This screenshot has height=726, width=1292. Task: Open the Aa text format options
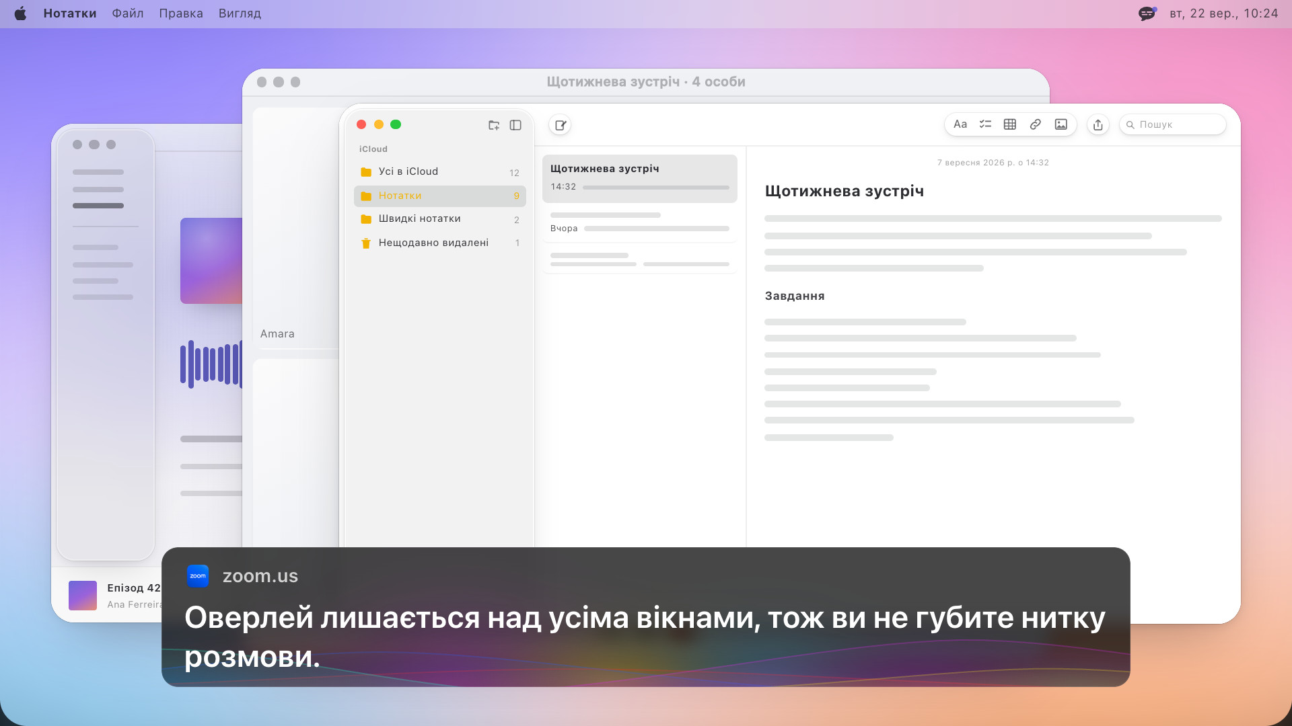pyautogui.click(x=960, y=124)
